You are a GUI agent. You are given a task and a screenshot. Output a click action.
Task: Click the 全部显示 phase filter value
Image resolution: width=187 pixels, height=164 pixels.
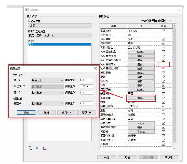point(133,106)
